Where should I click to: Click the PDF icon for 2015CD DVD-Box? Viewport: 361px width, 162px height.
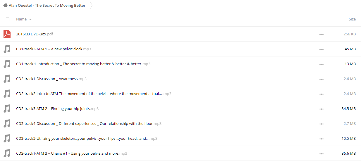(x=7, y=34)
